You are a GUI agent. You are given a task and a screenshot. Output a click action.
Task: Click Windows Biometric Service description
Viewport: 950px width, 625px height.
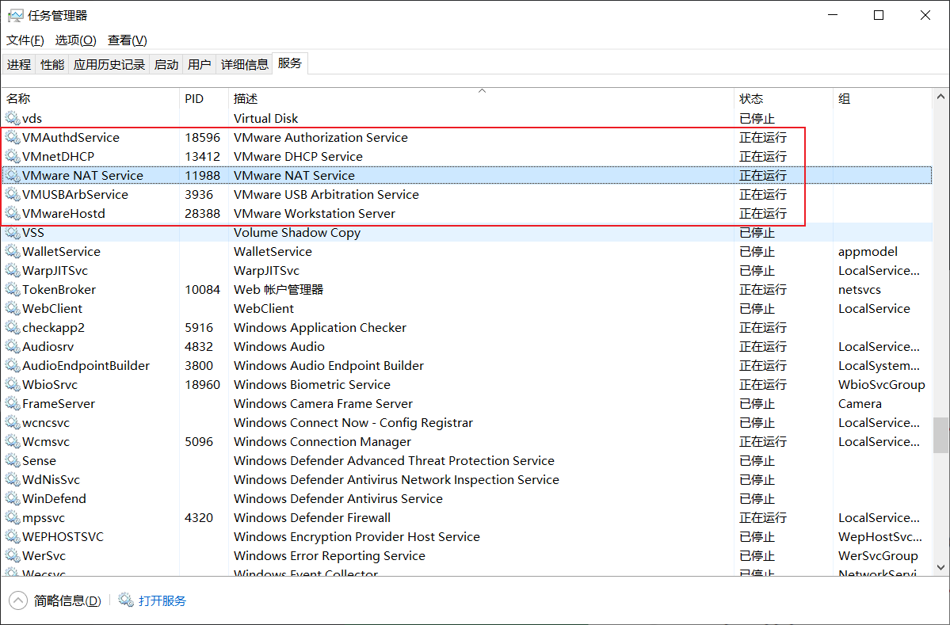point(312,384)
